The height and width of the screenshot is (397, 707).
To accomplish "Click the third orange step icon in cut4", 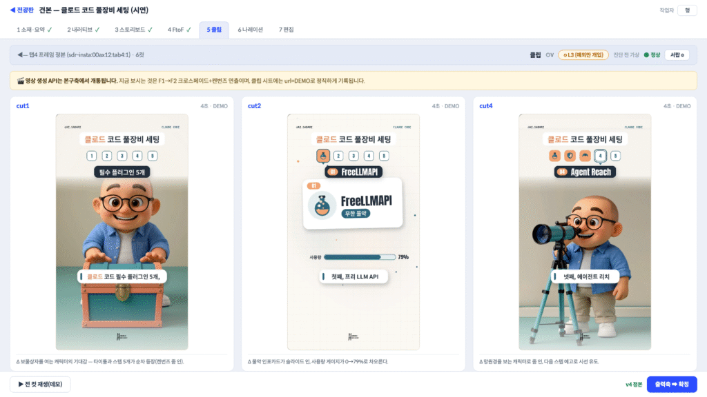I will 585,156.
